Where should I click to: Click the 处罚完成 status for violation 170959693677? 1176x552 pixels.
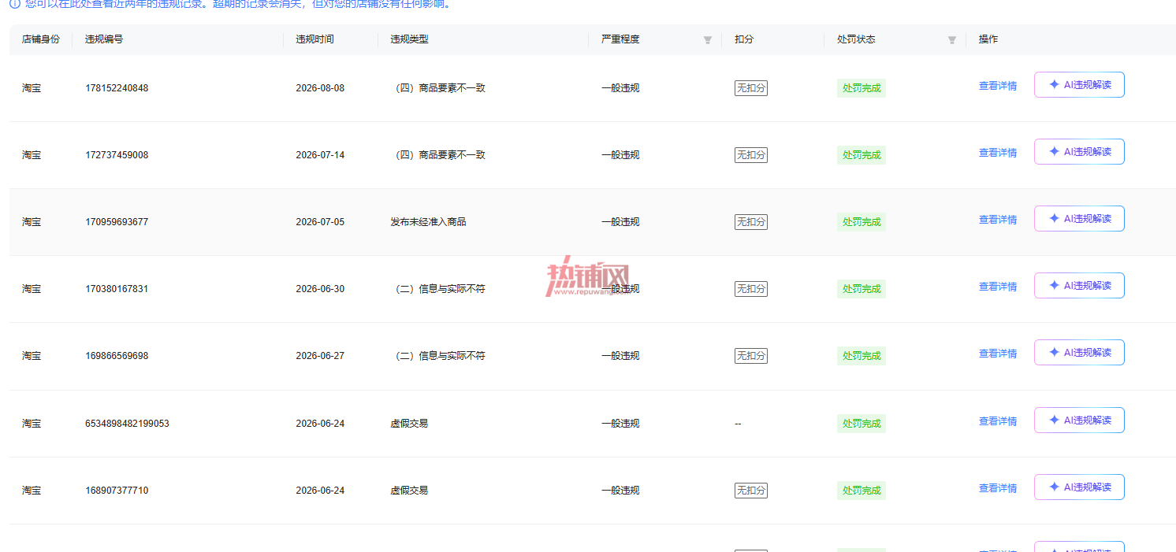(x=862, y=222)
